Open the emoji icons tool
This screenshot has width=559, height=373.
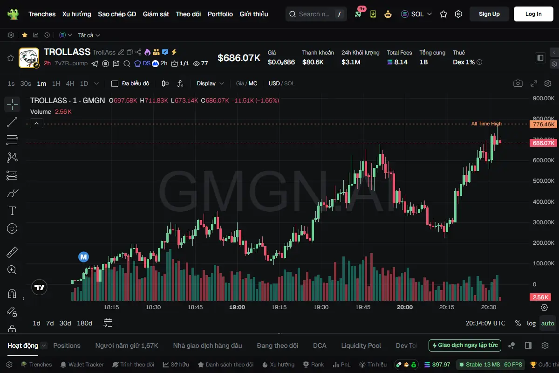pos(12,228)
